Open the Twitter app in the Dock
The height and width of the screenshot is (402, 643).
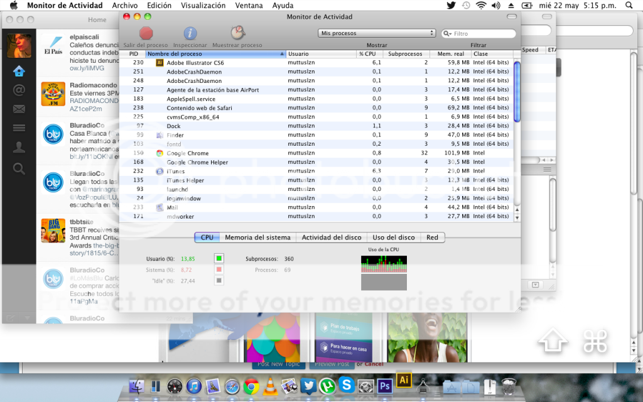308,386
